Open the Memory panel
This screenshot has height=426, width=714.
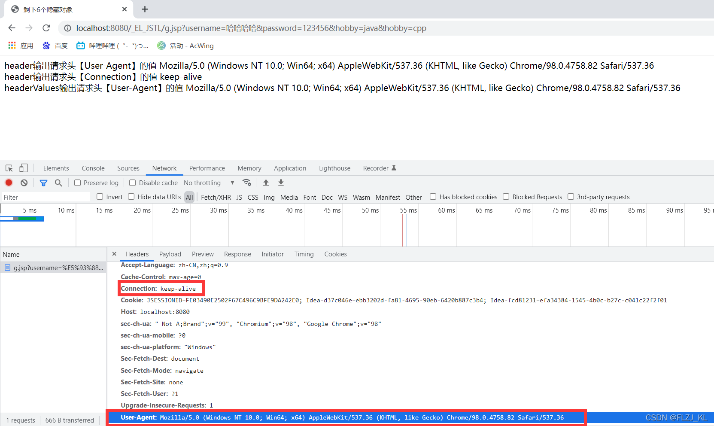[249, 168]
